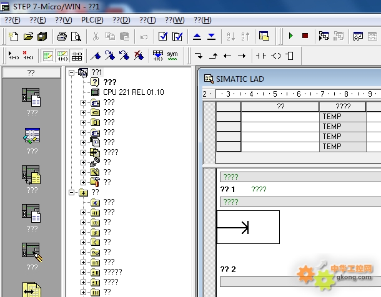The height and width of the screenshot is (297, 381).
Task: Print with the printer icon
Action: click(62, 36)
